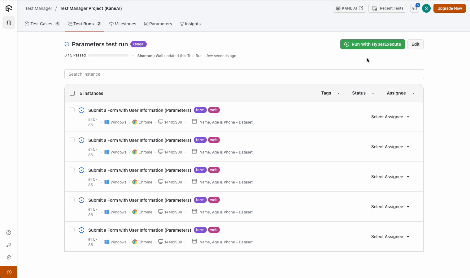Click the LambdaTest logo icon
This screenshot has width=470, height=278.
(x=9, y=8)
